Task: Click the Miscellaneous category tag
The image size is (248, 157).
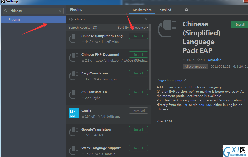Action: point(195,67)
